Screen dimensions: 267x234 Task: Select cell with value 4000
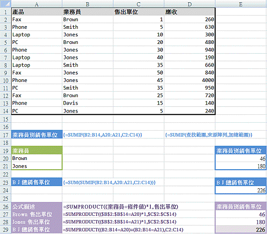click(190, 80)
